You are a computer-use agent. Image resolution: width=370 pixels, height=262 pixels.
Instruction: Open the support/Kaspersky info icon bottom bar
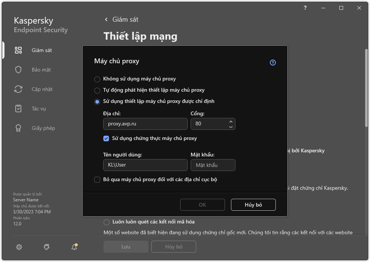[46, 247]
